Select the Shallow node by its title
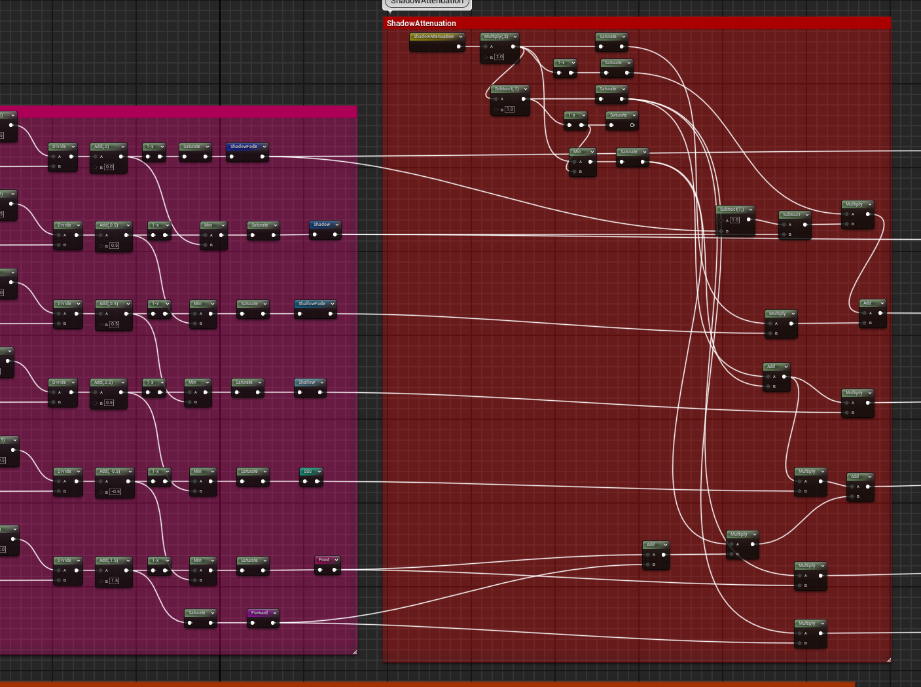This screenshot has width=921, height=687. [306, 382]
